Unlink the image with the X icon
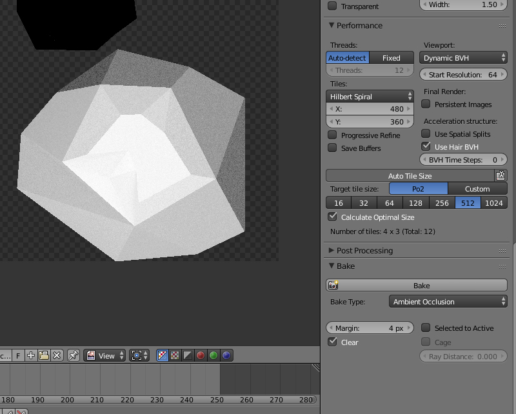This screenshot has height=414, width=516. pyautogui.click(x=55, y=355)
